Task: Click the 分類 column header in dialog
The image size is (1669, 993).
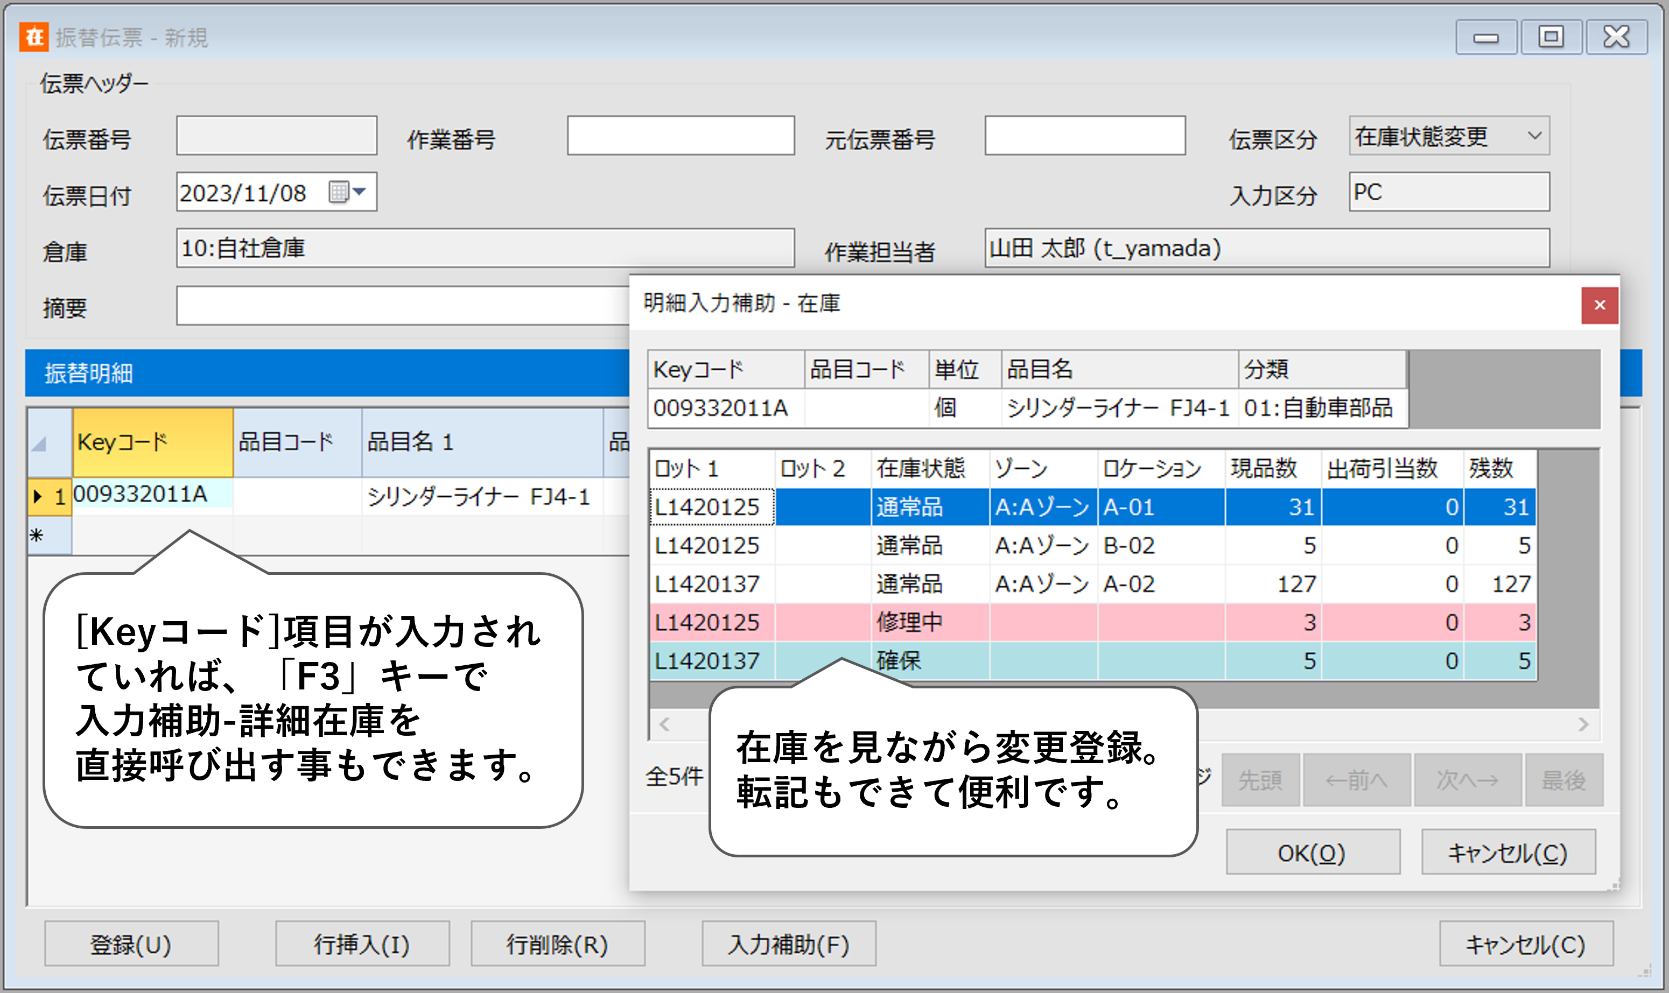Action: click(1323, 369)
